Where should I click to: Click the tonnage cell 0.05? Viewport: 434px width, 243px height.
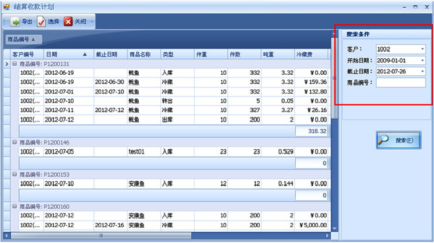tap(277, 101)
